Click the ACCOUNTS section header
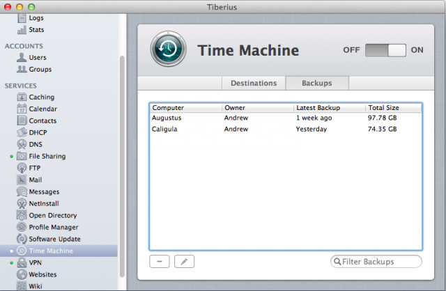The height and width of the screenshot is (291, 446). pyautogui.click(x=24, y=46)
